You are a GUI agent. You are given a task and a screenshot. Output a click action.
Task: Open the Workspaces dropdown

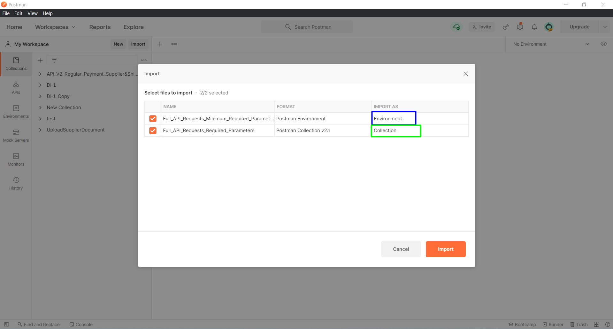(55, 27)
